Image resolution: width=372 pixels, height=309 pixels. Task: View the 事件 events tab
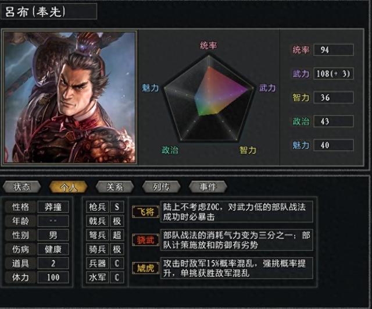[208, 187]
